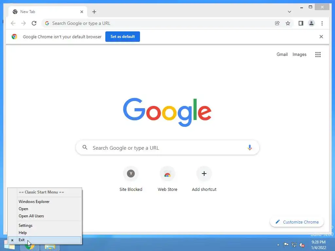Viewport: 335px width, 251px height.
Task: Click Exit in the context menu
Action: click(44, 240)
